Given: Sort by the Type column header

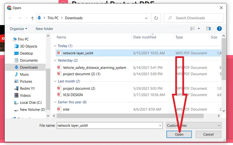Looking at the screenshot, I should [179, 37].
